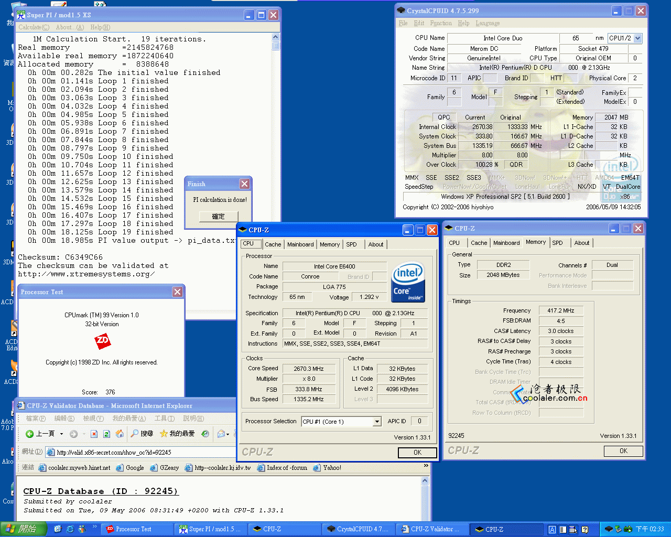
Task: Stop page loading in Internet Explorer
Action: point(94,434)
